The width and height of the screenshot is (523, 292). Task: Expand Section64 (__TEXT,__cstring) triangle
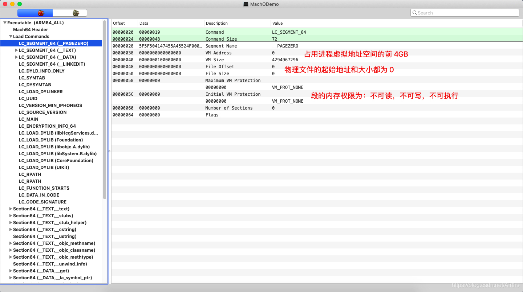click(11, 229)
